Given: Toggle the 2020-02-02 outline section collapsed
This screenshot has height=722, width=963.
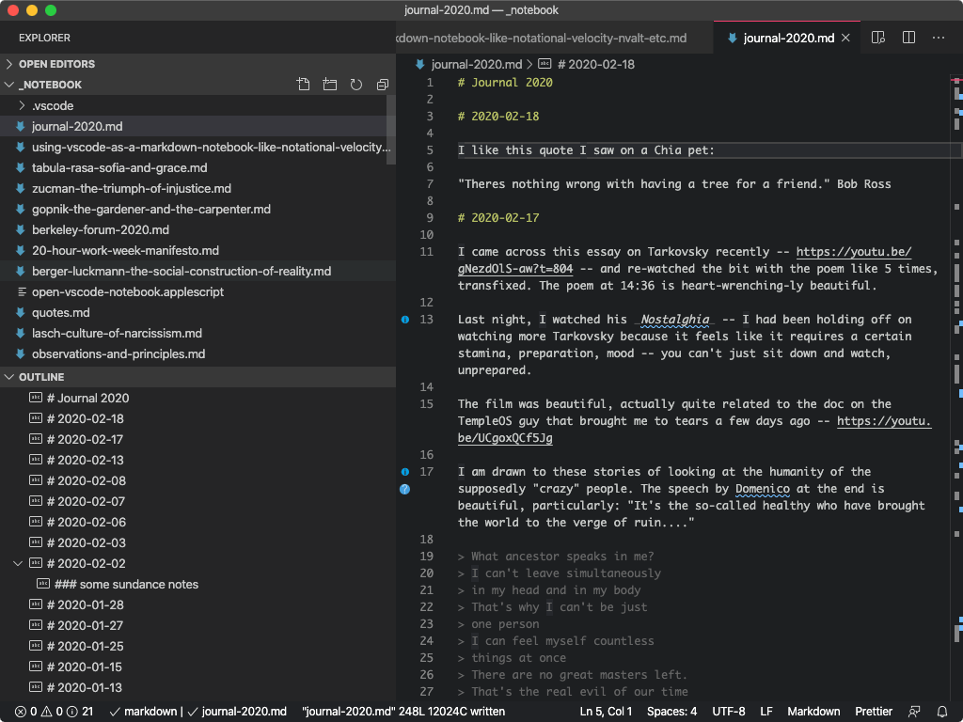Looking at the screenshot, I should tap(17, 563).
